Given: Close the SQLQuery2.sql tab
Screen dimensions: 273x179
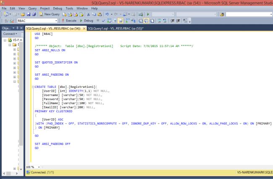Looking at the screenshot, I should tap(83, 29).
